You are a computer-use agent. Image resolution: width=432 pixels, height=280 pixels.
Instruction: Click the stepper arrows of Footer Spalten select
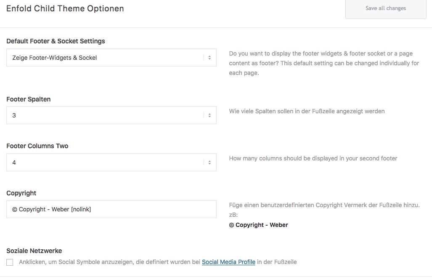tap(209, 115)
